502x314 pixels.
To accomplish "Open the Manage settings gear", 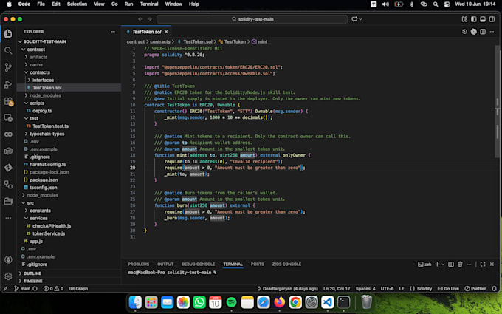I will point(8,276).
